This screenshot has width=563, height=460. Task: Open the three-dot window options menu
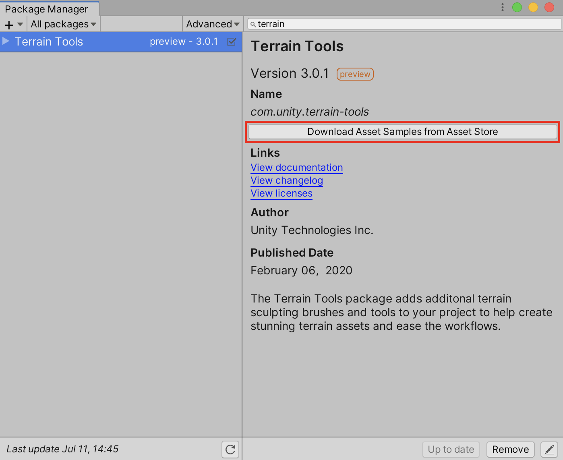(x=503, y=7)
